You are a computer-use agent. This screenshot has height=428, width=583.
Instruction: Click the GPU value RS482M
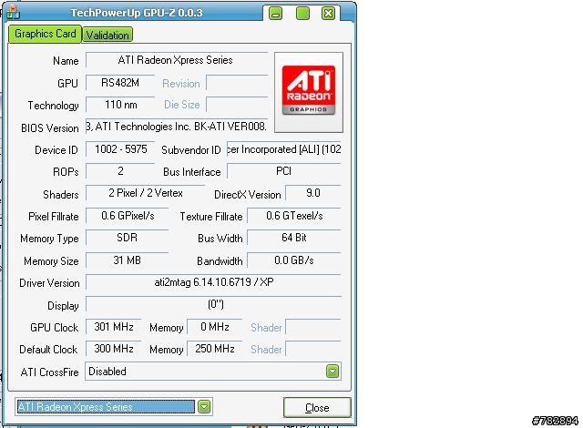pos(120,83)
